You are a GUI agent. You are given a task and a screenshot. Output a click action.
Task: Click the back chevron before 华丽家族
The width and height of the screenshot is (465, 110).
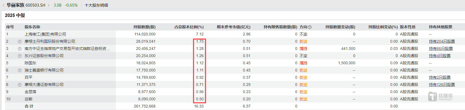click(3, 5)
